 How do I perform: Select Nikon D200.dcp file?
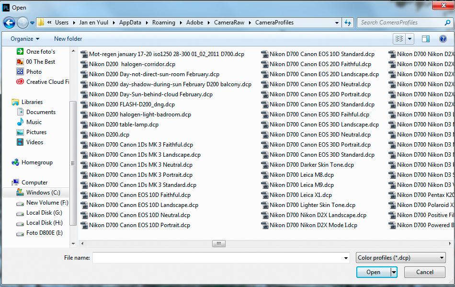pyautogui.click(x=105, y=135)
